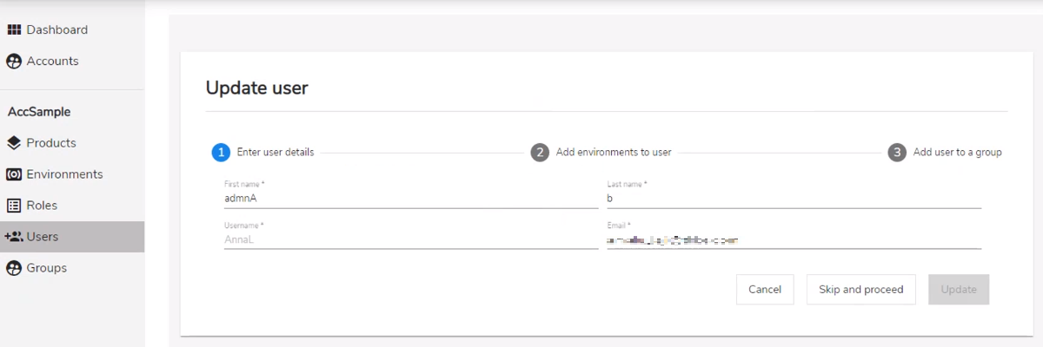The image size is (1043, 347).
Task: Click the Roles list icon
Action: (14, 206)
